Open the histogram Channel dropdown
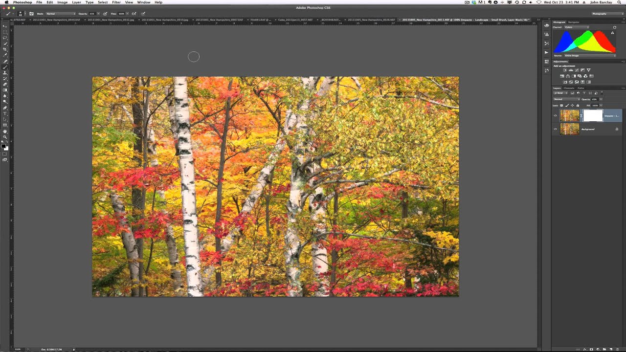626x352 pixels. point(576,27)
